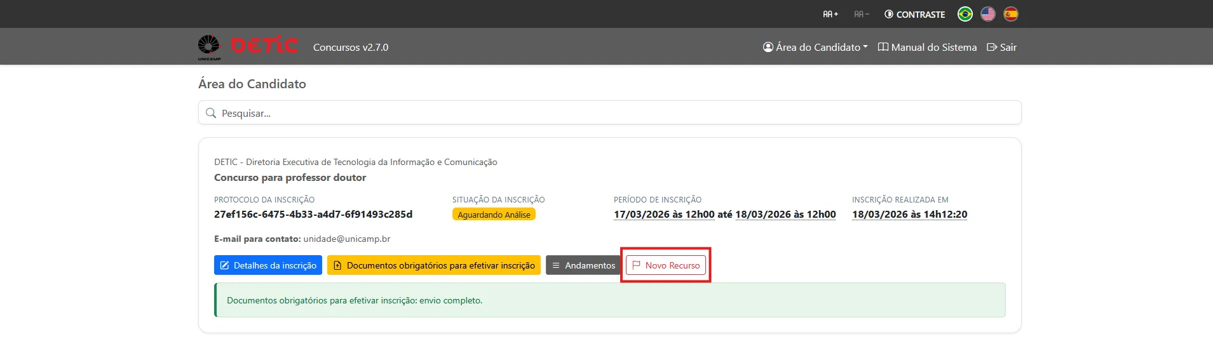This screenshot has height=358, width=1213.
Task: Open Documentos obrigatórios para efetivar inscrição
Action: point(434,265)
